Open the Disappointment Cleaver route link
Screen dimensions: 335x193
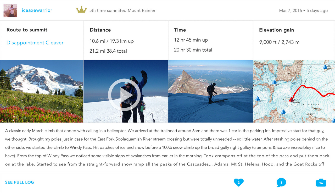pyautogui.click(x=35, y=43)
